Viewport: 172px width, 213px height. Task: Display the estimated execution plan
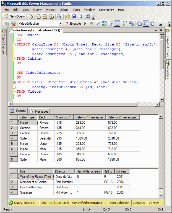[x=104, y=24]
